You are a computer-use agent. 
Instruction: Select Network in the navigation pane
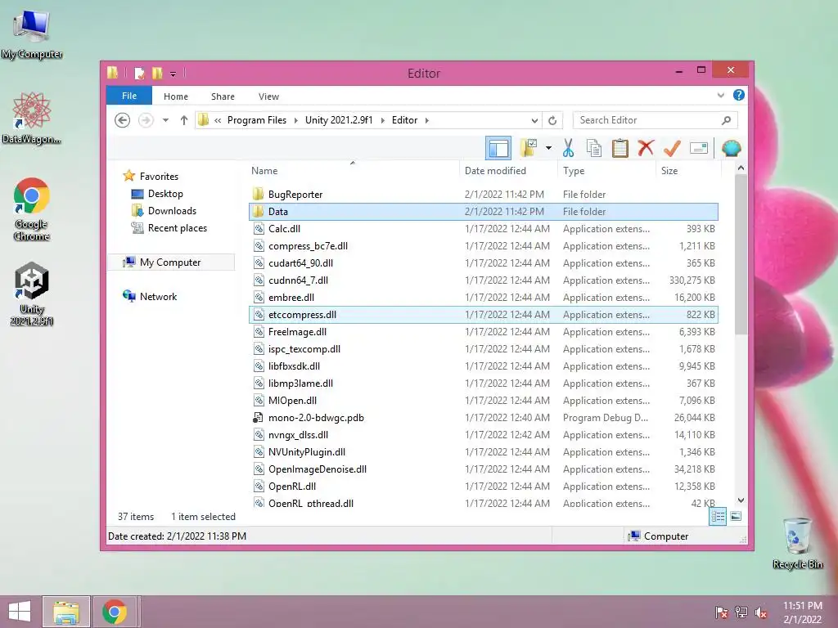coord(158,296)
